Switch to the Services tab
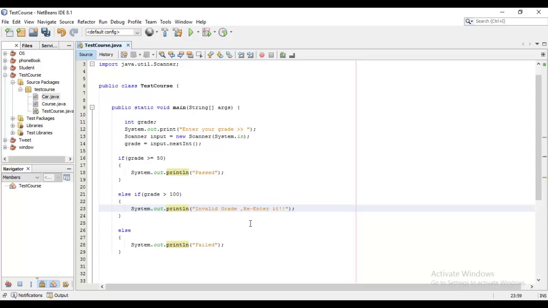548x308 pixels. click(49, 45)
